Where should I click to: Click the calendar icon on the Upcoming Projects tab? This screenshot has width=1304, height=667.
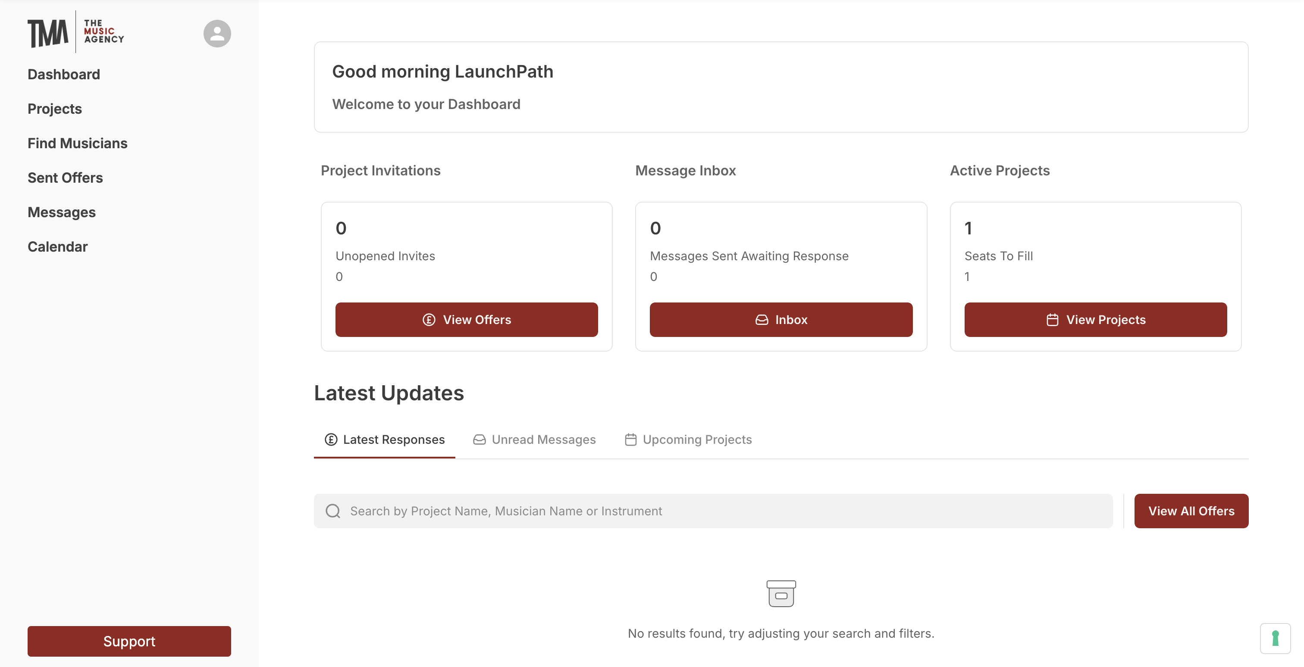[630, 439]
